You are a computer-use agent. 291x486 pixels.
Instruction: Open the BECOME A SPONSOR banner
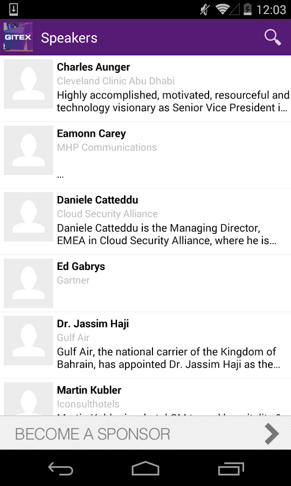[x=145, y=433]
